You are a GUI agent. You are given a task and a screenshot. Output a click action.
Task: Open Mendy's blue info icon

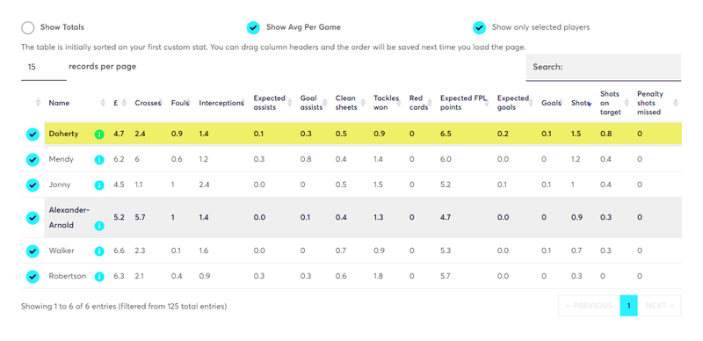(x=99, y=160)
